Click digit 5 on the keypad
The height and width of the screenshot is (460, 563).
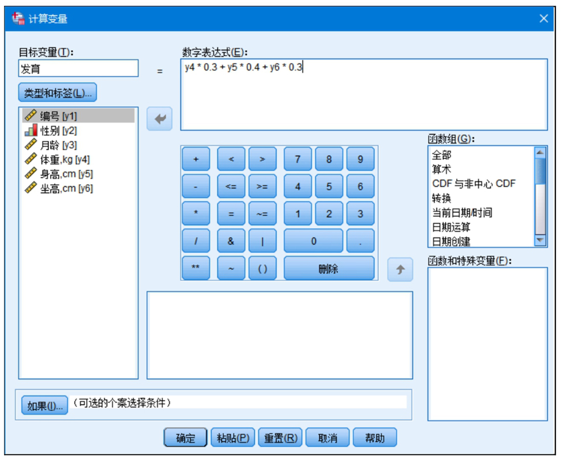329,186
